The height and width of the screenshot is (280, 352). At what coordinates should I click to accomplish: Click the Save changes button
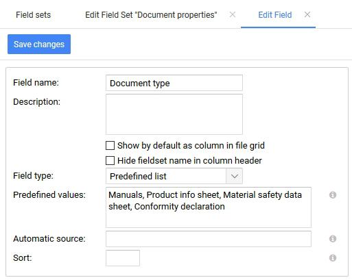[39, 44]
